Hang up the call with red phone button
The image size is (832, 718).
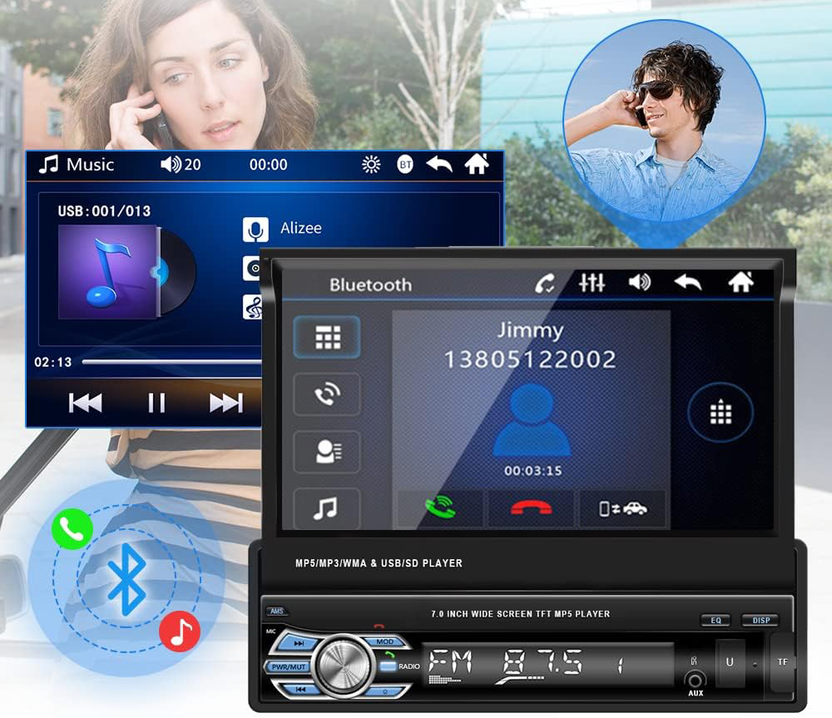(531, 508)
